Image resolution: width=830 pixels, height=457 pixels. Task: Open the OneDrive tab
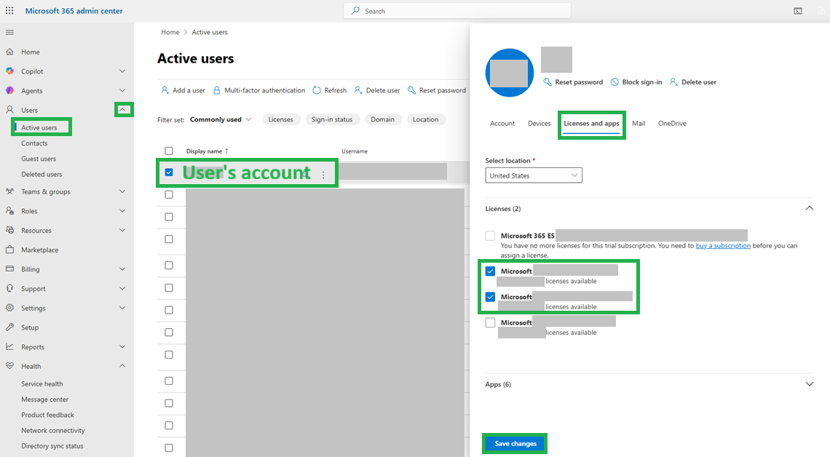[672, 123]
